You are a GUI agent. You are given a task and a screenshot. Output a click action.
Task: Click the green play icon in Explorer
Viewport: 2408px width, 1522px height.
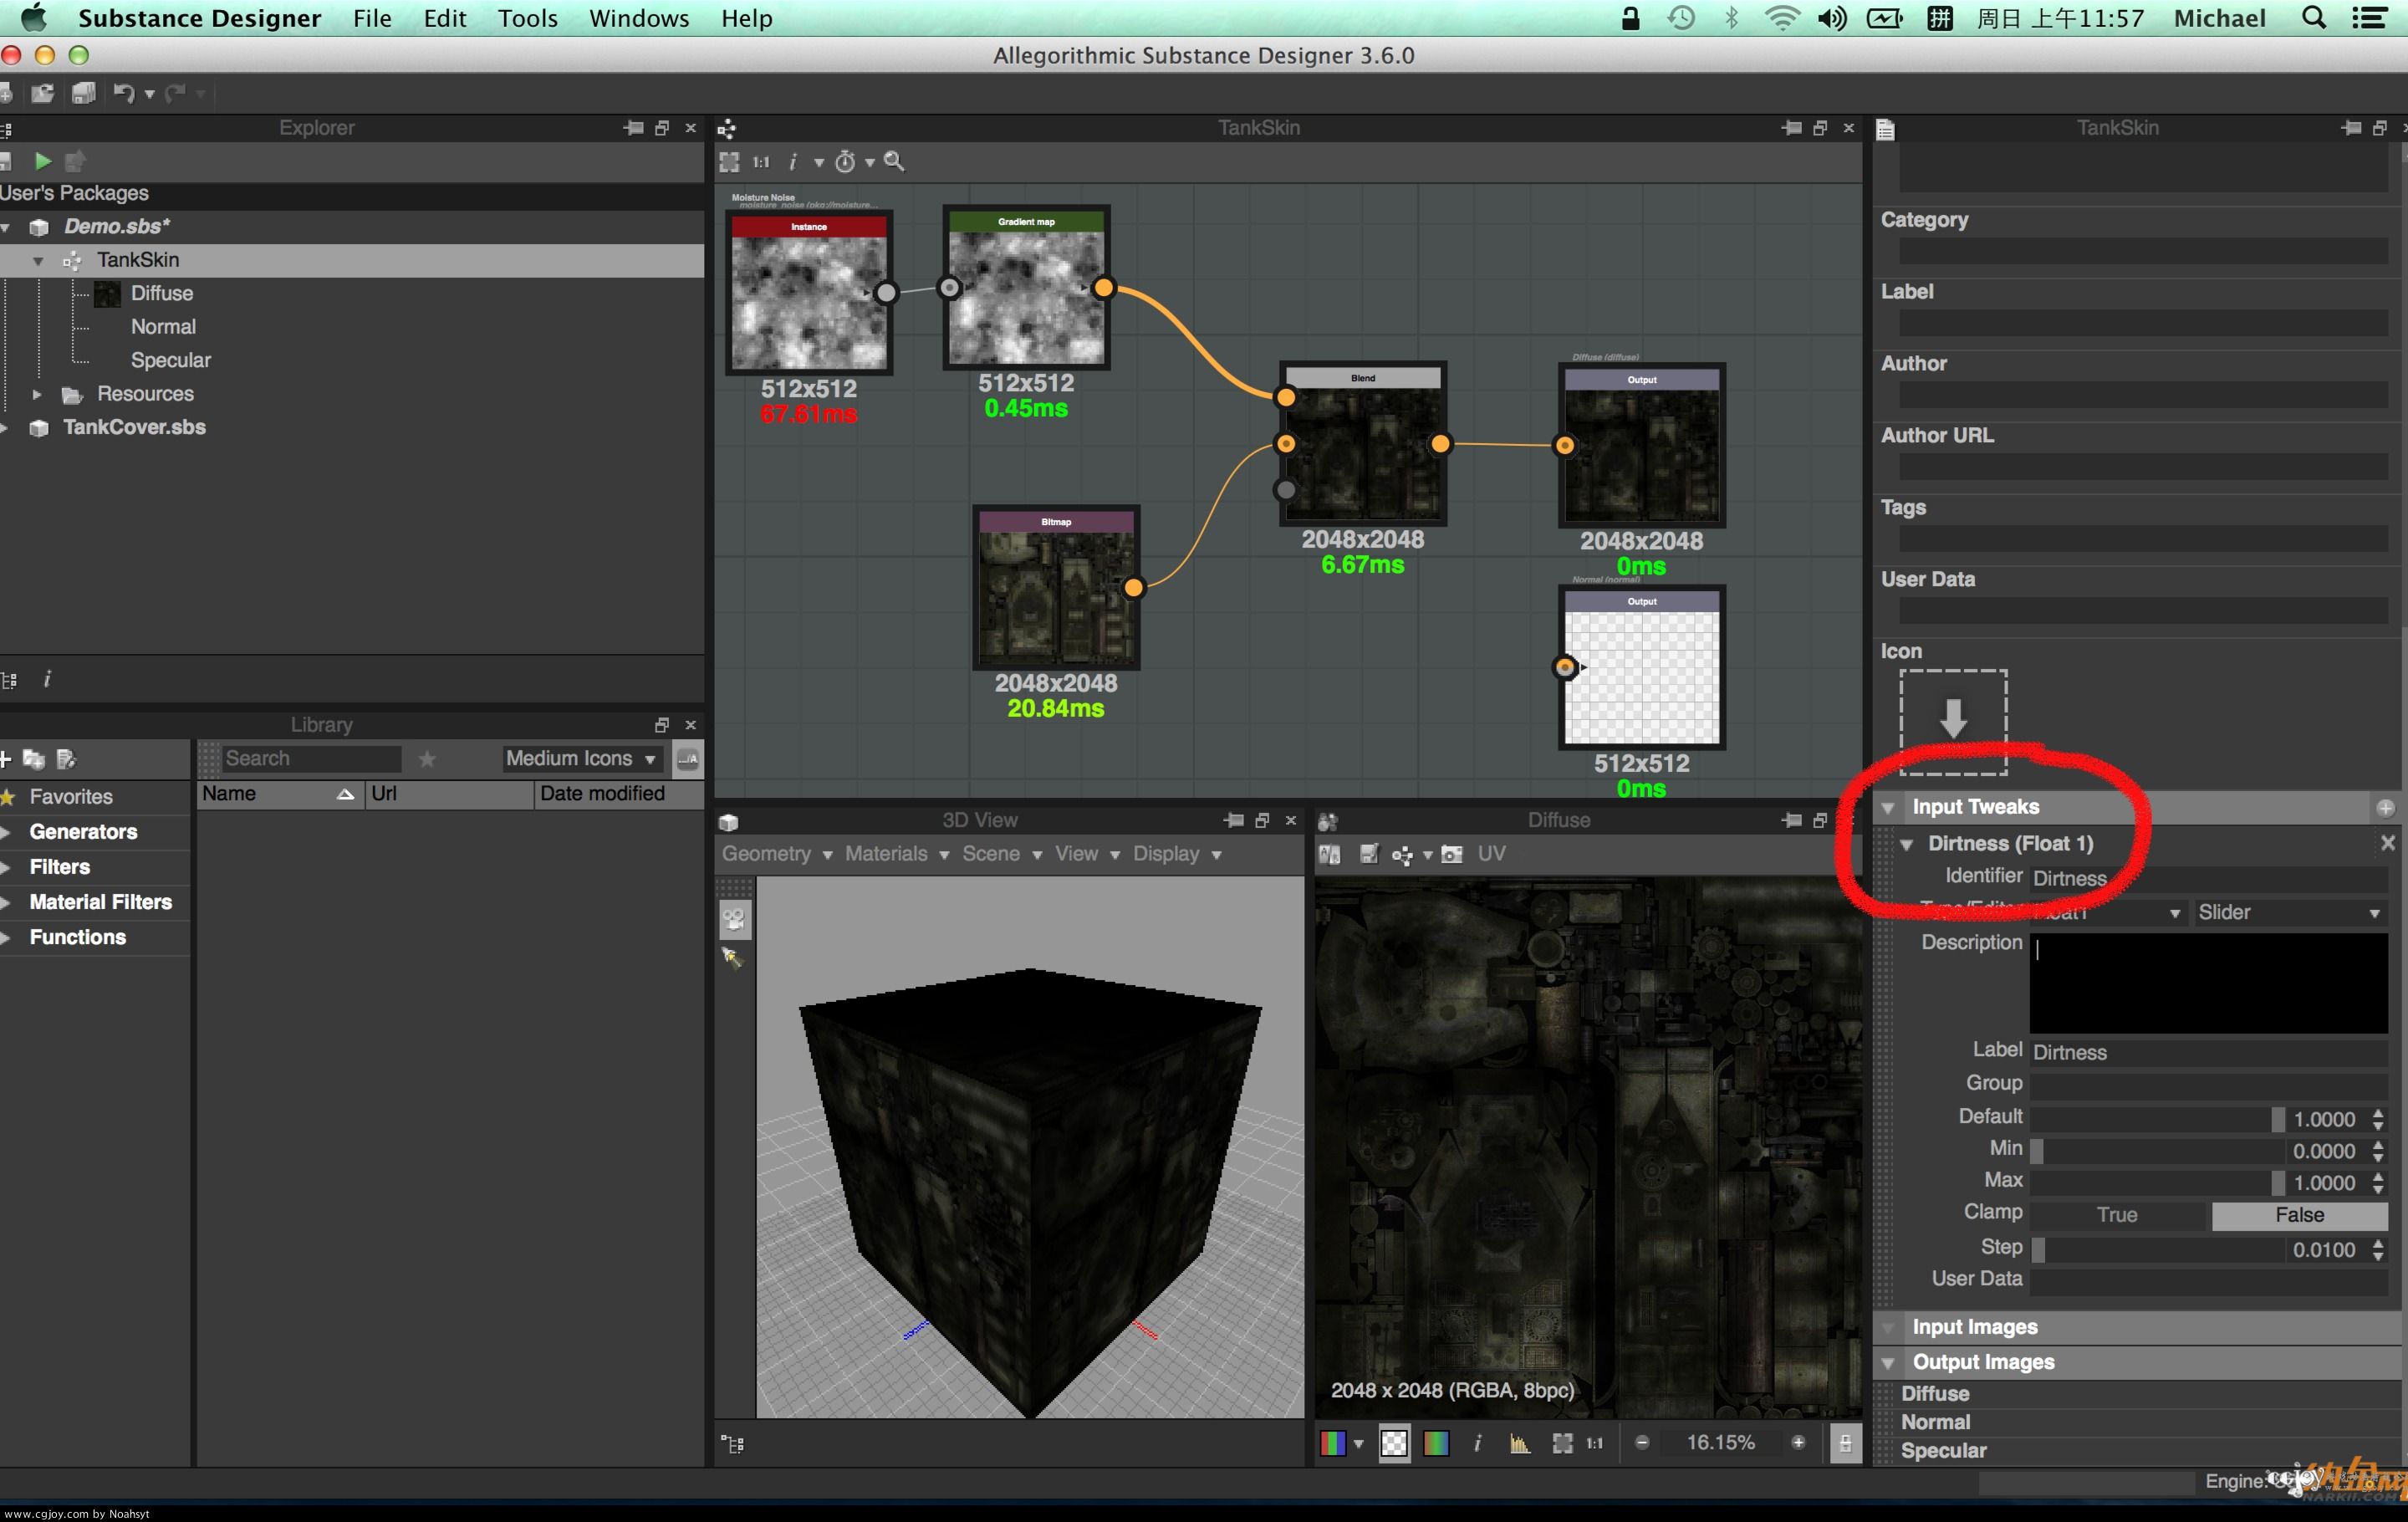click(x=43, y=161)
